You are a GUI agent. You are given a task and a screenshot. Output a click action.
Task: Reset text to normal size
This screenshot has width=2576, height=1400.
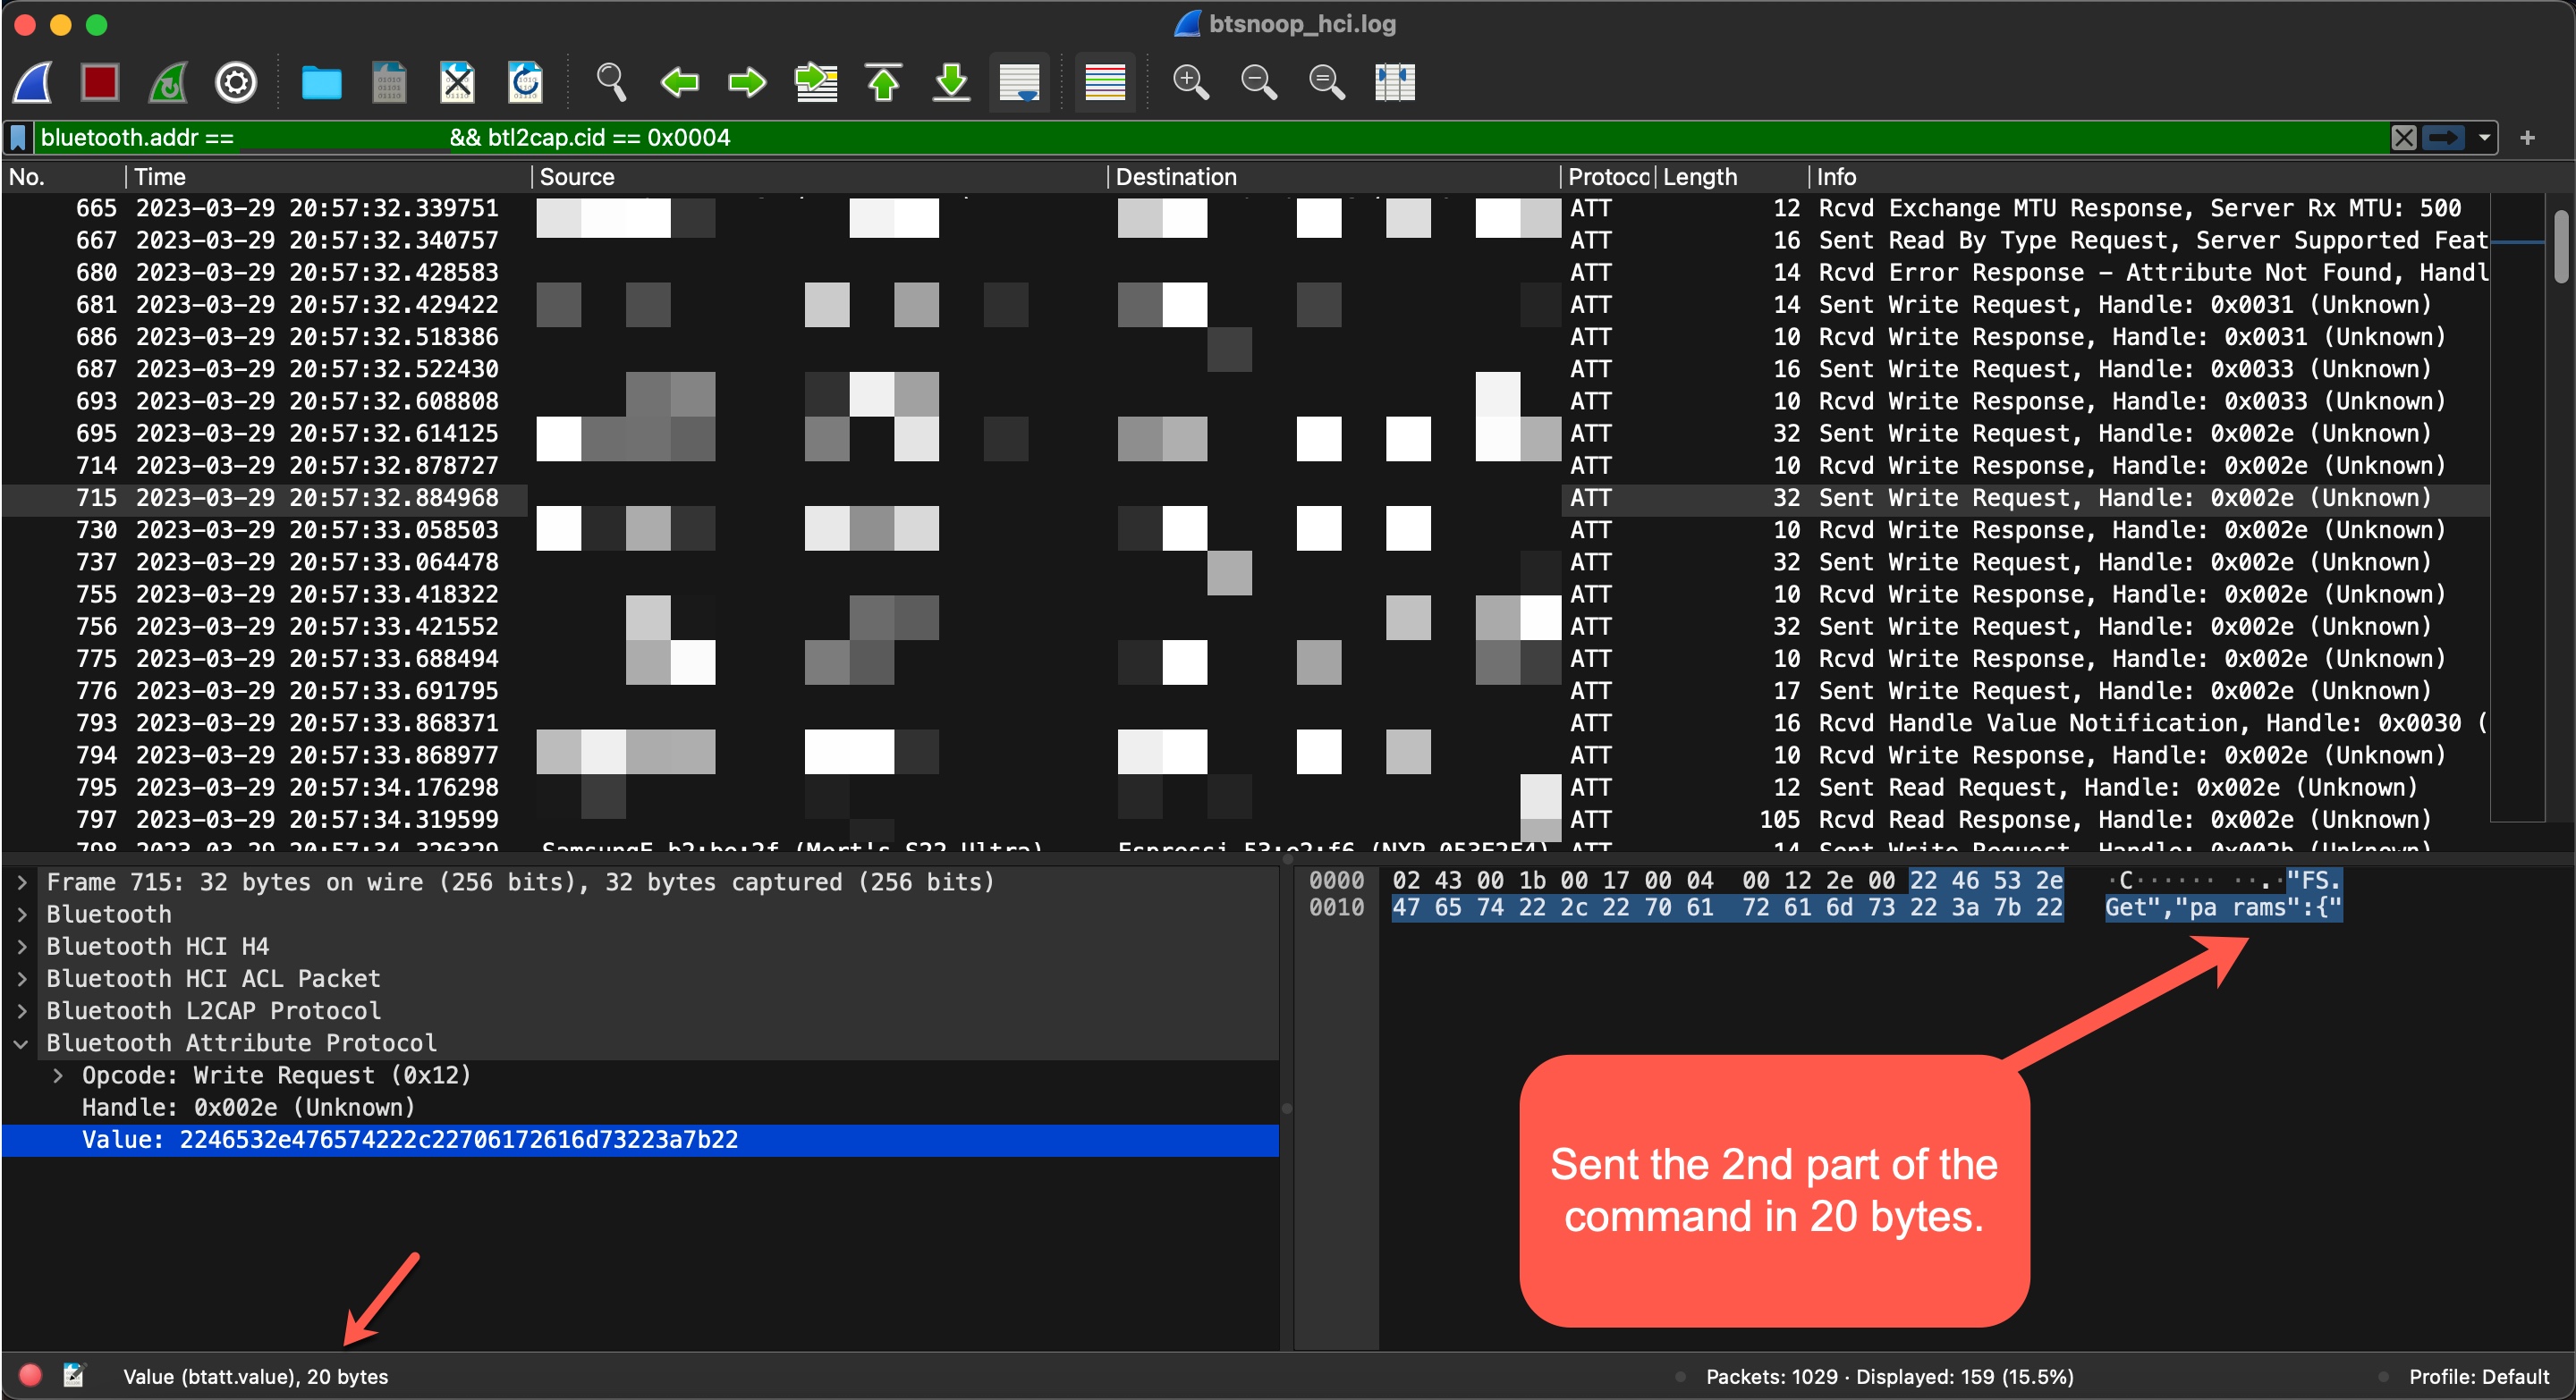(x=1327, y=82)
